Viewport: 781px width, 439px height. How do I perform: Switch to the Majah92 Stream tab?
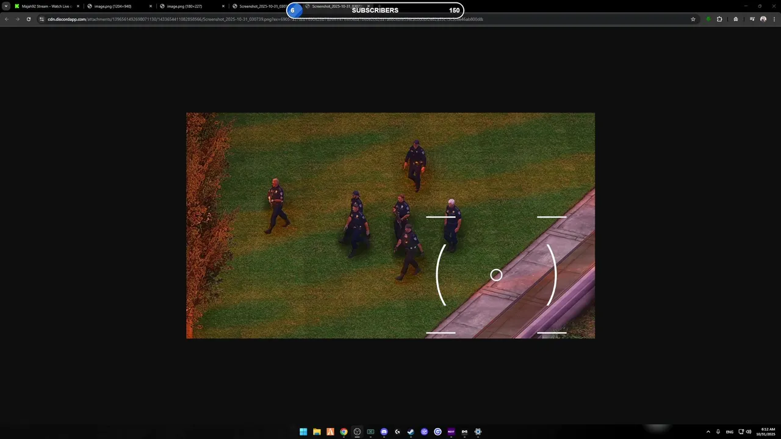point(46,6)
